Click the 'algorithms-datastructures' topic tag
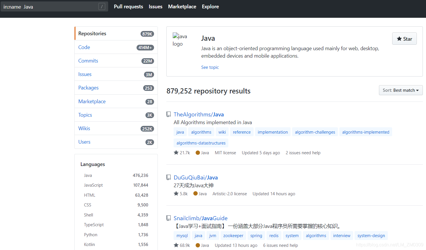Image resolution: width=426 pixels, height=250 pixels. tap(201, 143)
